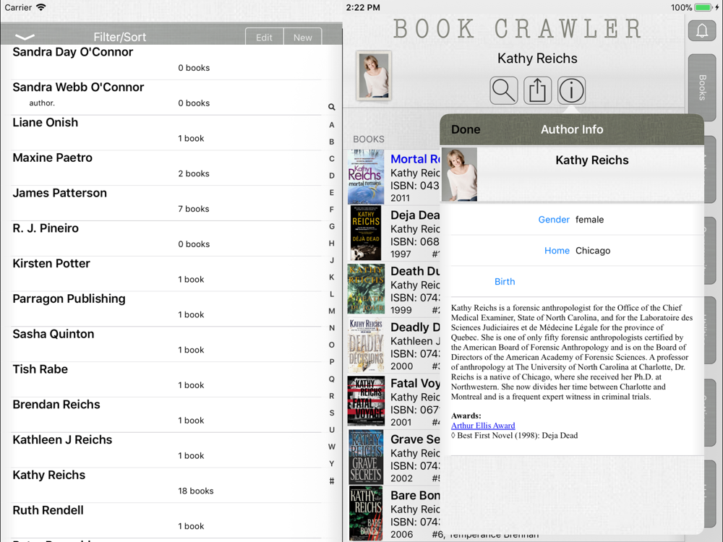Screen dimensions: 723x542
Task: Select author Sandra Webb O'Connor
Action: point(166,98)
